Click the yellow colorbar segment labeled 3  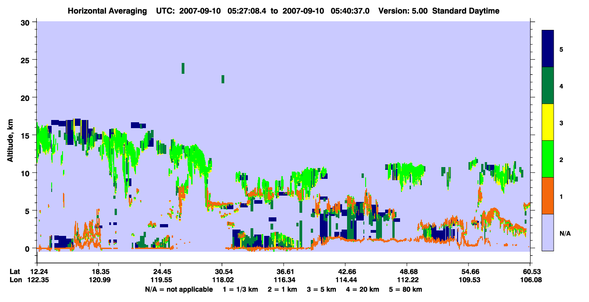[548, 122]
